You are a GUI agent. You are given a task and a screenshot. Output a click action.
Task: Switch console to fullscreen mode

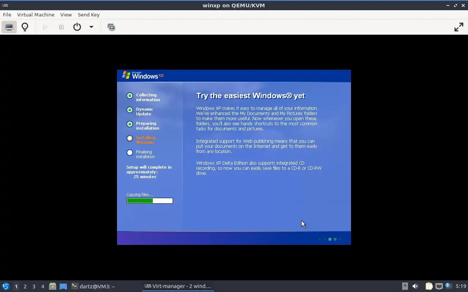[458, 27]
